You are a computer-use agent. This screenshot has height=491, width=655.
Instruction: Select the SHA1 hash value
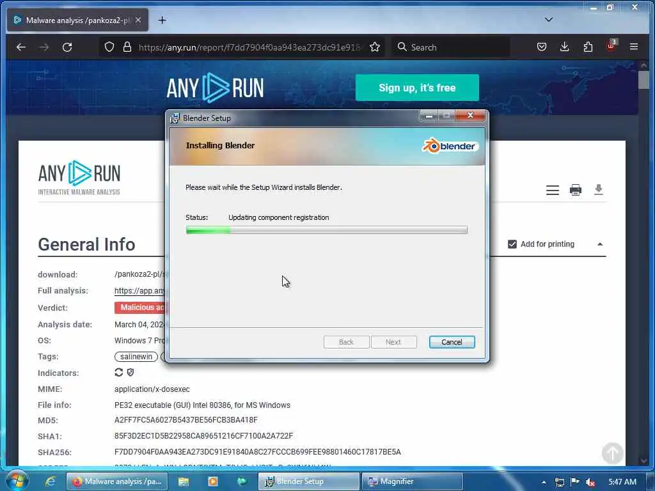coord(204,436)
